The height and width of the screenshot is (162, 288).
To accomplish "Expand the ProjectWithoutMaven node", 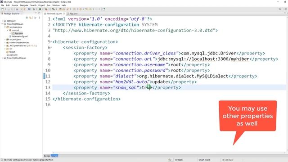I will coord(2,58).
